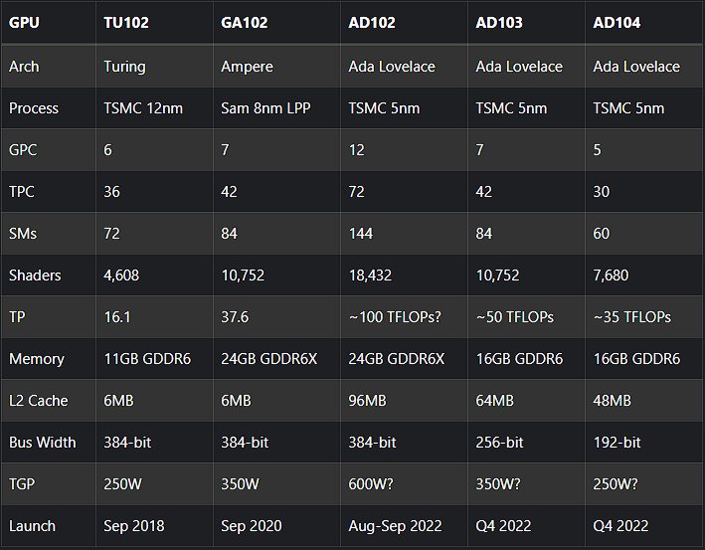Select the L2 Cache row label
The image size is (705, 550).
coord(39,401)
